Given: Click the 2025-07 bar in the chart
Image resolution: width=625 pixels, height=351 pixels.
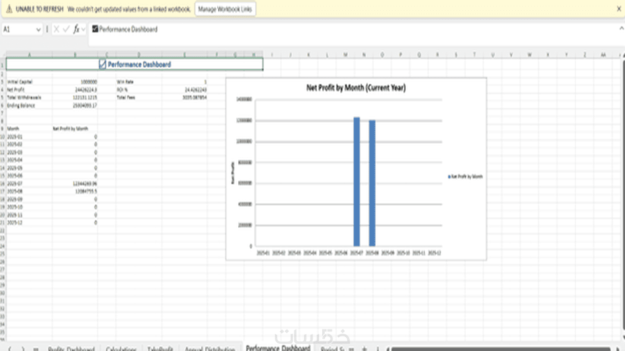Looking at the screenshot, I should (356, 181).
